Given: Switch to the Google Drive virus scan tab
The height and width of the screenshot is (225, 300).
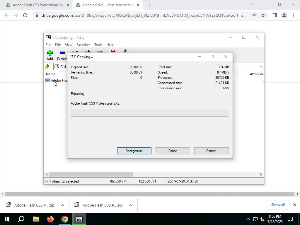Looking at the screenshot, I should click(108, 5).
